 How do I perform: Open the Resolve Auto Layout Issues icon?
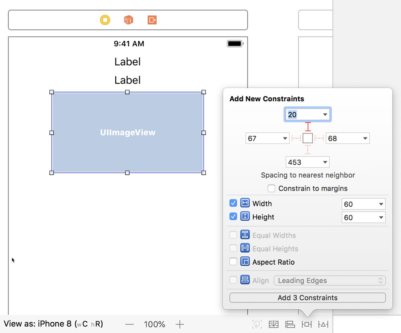323,324
